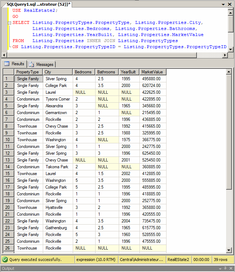235x272 pixels.
Task: Close the Output panel
Action: pos(231,268)
